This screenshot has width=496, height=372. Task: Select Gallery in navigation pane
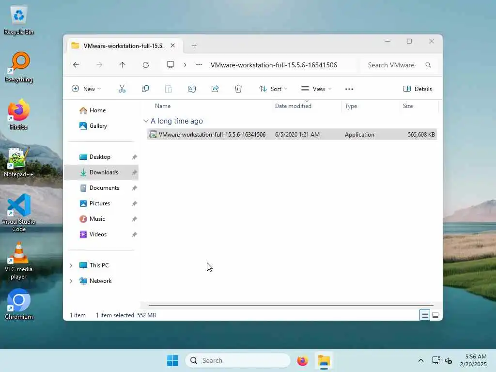[102, 126]
